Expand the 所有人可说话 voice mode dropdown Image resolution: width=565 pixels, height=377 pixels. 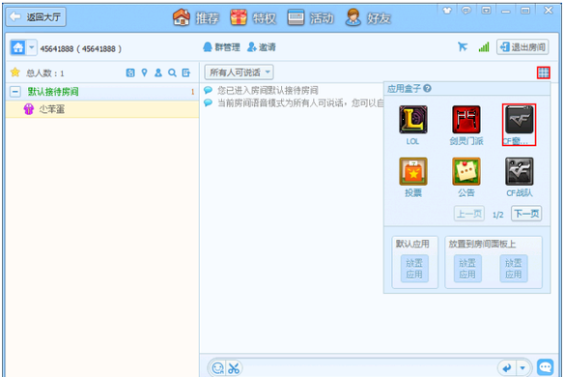coord(239,72)
